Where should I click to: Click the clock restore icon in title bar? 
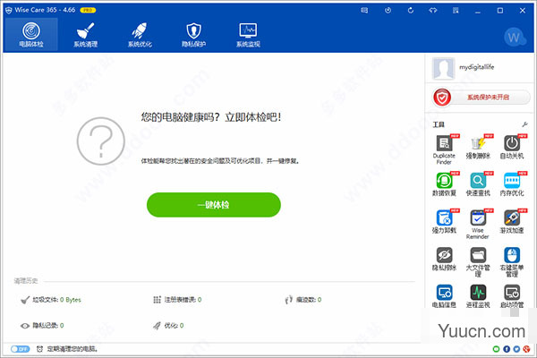tap(388, 10)
